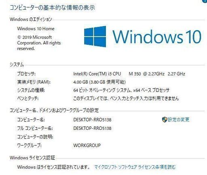Viewport: 207px width, 175px height.
Task: Click the 2019 Microsoft Corporation copyright text
Action: point(39,43)
